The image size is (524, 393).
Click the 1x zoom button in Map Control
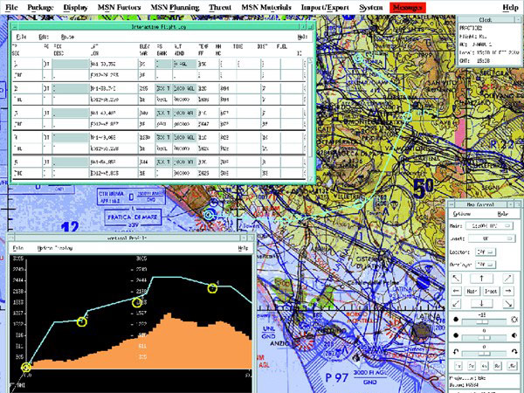coord(458,366)
